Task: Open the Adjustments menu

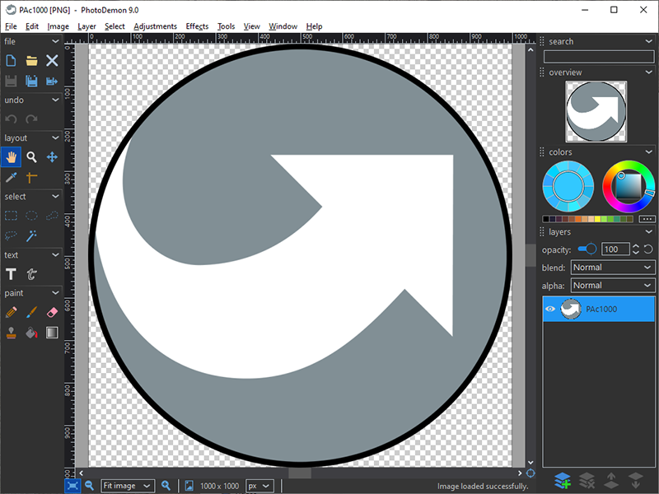Action: click(x=155, y=26)
